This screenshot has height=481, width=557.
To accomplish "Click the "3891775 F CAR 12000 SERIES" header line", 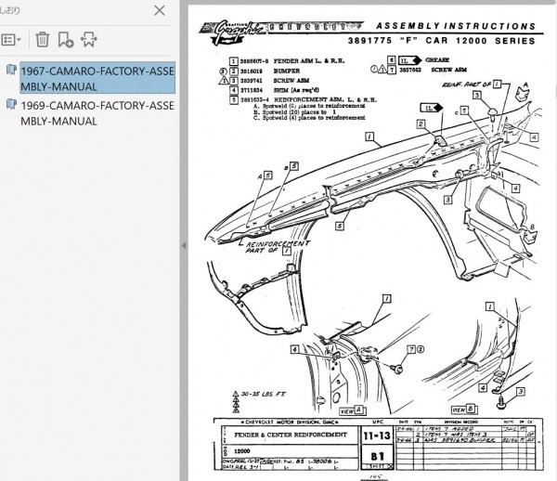I will (x=442, y=41).
